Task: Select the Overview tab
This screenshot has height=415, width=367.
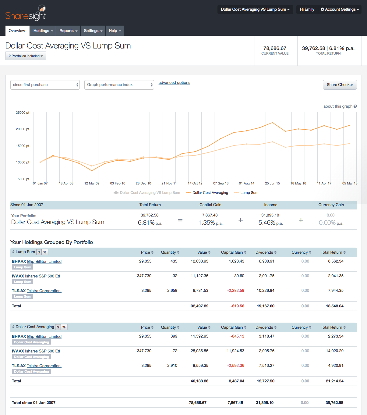Action: coord(17,31)
